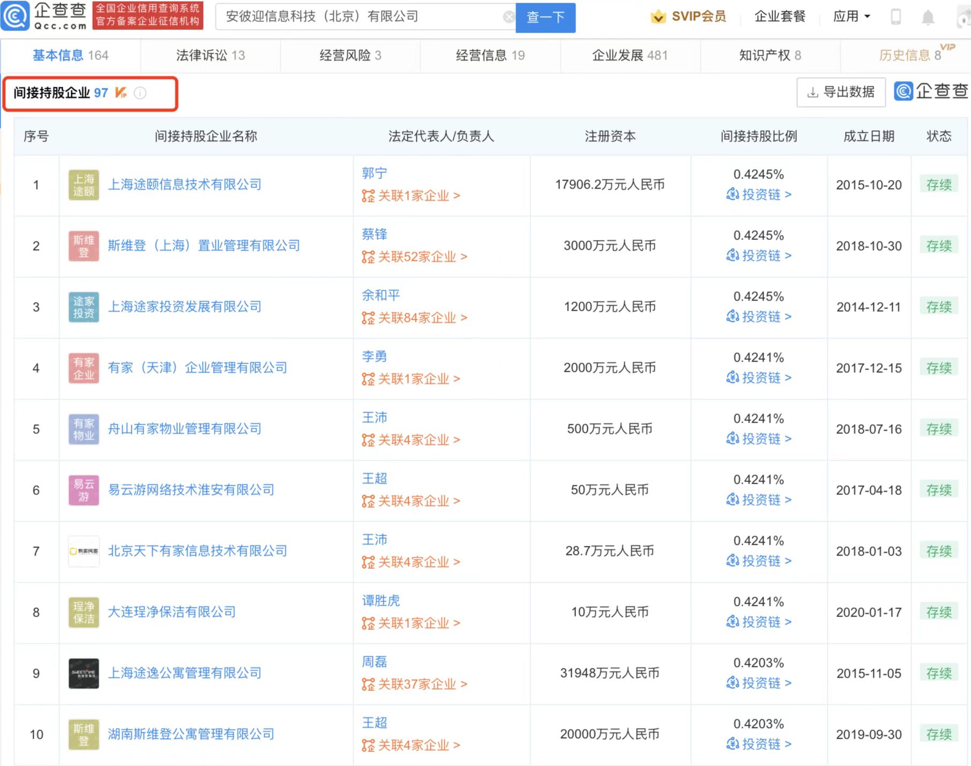Open logo thumbnail of 有家（天津）企业管理有限公司

pyautogui.click(x=84, y=369)
